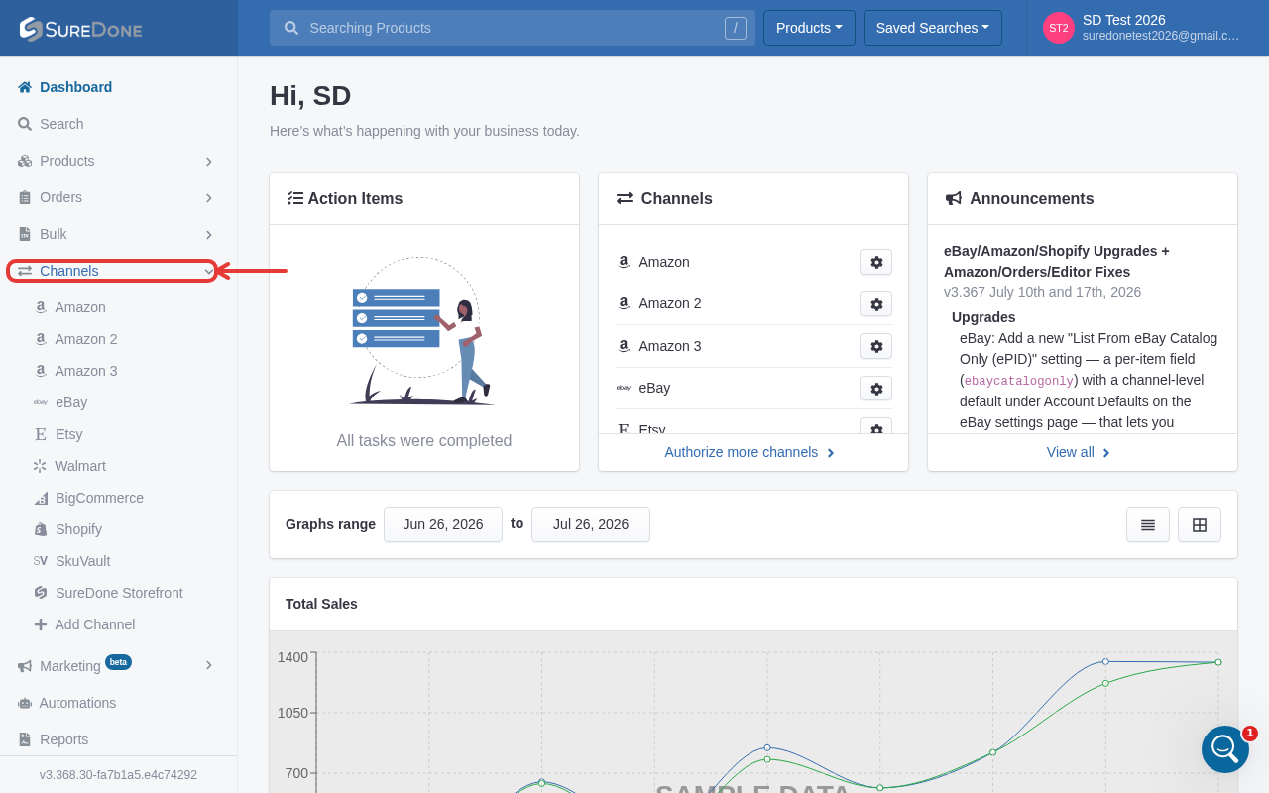This screenshot has height=793, width=1269.
Task: Click the Total Sales chart heading
Action: pyautogui.click(x=321, y=604)
